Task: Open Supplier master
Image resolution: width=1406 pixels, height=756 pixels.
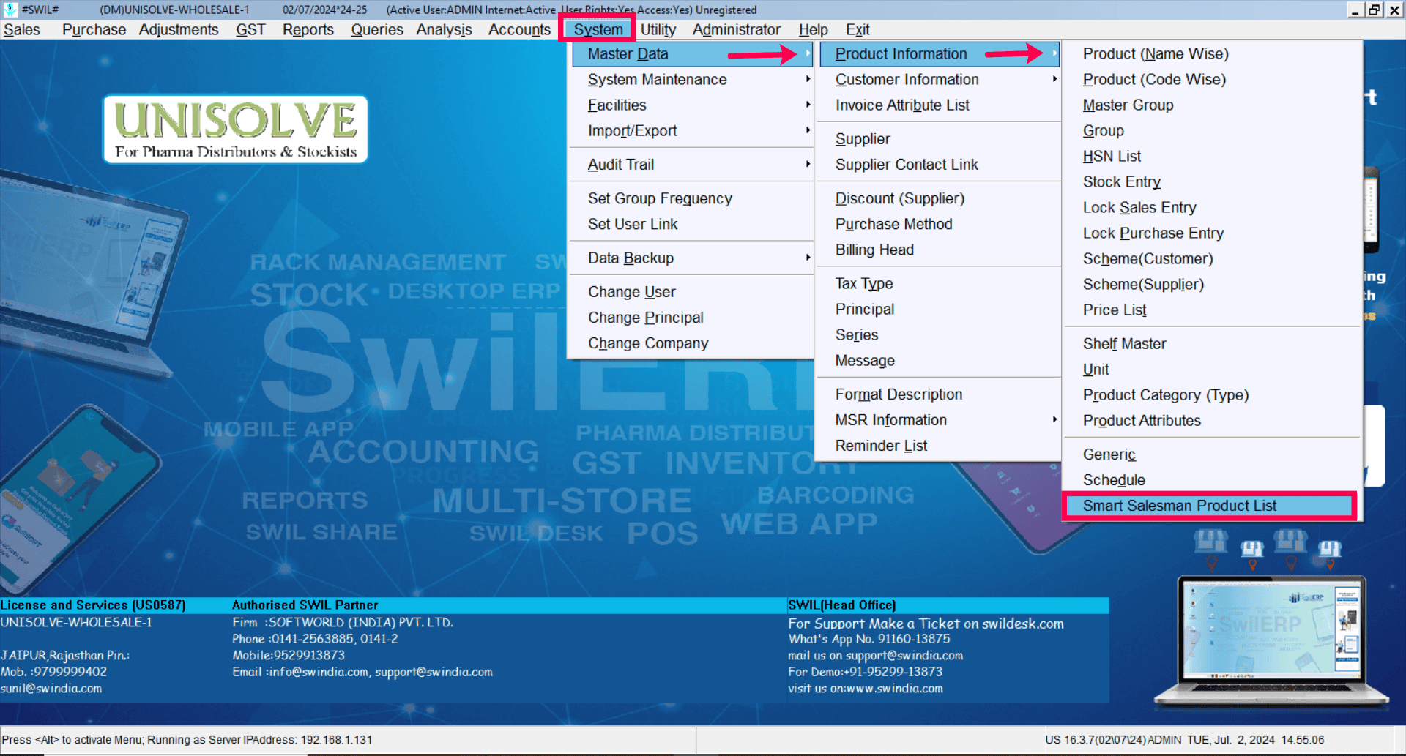Action: (x=939, y=139)
